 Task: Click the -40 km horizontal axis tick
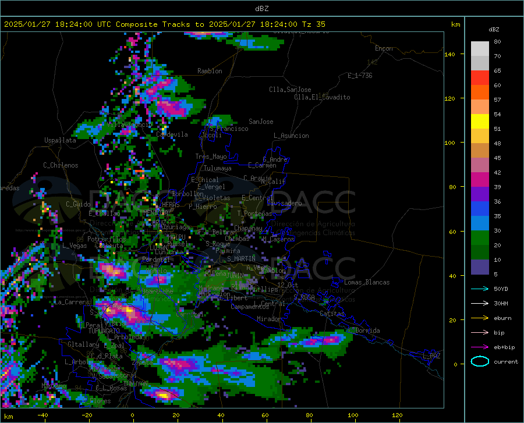[43, 415]
